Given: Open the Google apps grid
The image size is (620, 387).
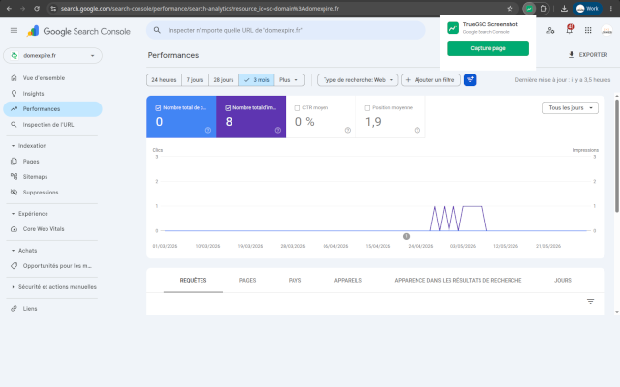Looking at the screenshot, I should click(x=588, y=30).
